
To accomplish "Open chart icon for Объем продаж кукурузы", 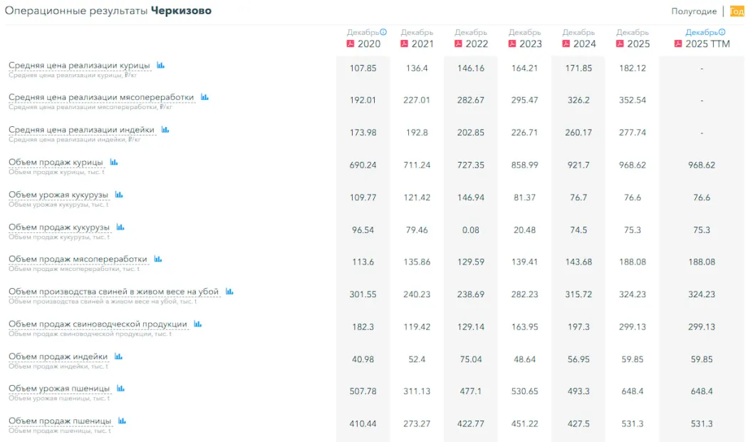I will [120, 227].
